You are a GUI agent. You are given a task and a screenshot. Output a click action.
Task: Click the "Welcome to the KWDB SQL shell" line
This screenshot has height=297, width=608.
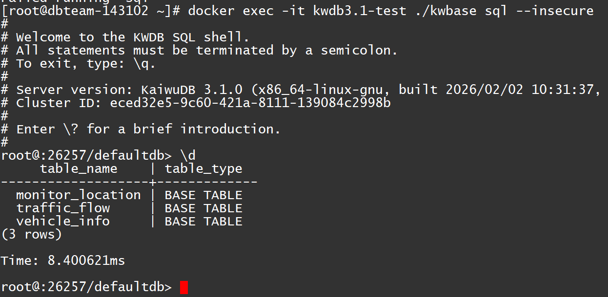[x=137, y=37]
